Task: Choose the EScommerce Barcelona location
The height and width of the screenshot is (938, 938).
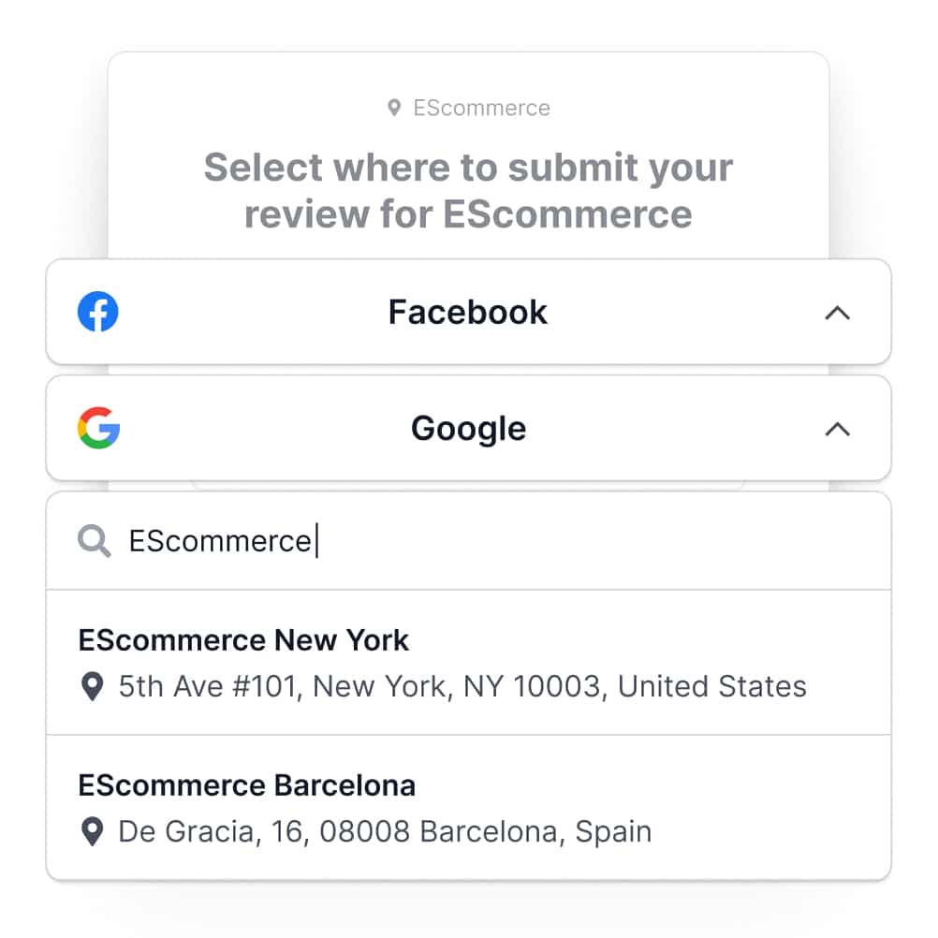Action: (468, 808)
